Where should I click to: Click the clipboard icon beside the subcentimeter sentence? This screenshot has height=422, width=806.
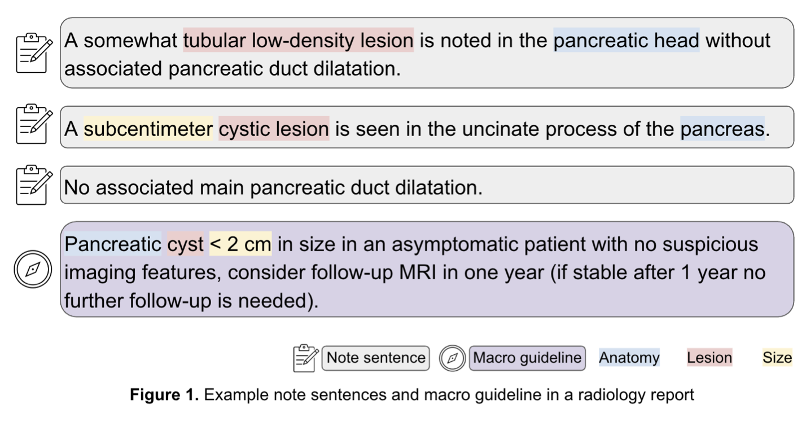pyautogui.click(x=33, y=124)
